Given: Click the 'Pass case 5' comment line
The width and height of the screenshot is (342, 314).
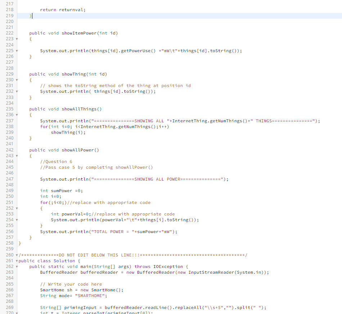Looking at the screenshot, I should tap(96, 167).
